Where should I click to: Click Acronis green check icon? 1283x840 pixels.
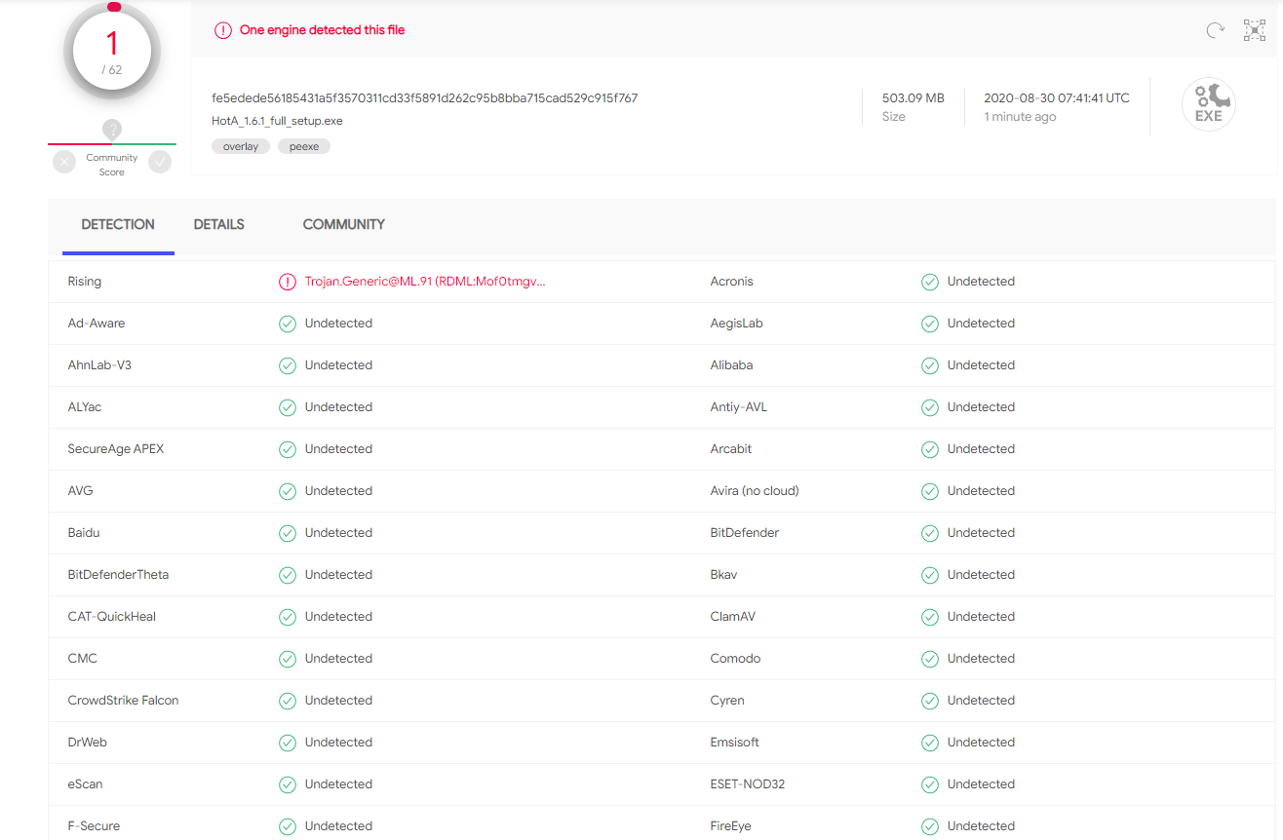930,282
